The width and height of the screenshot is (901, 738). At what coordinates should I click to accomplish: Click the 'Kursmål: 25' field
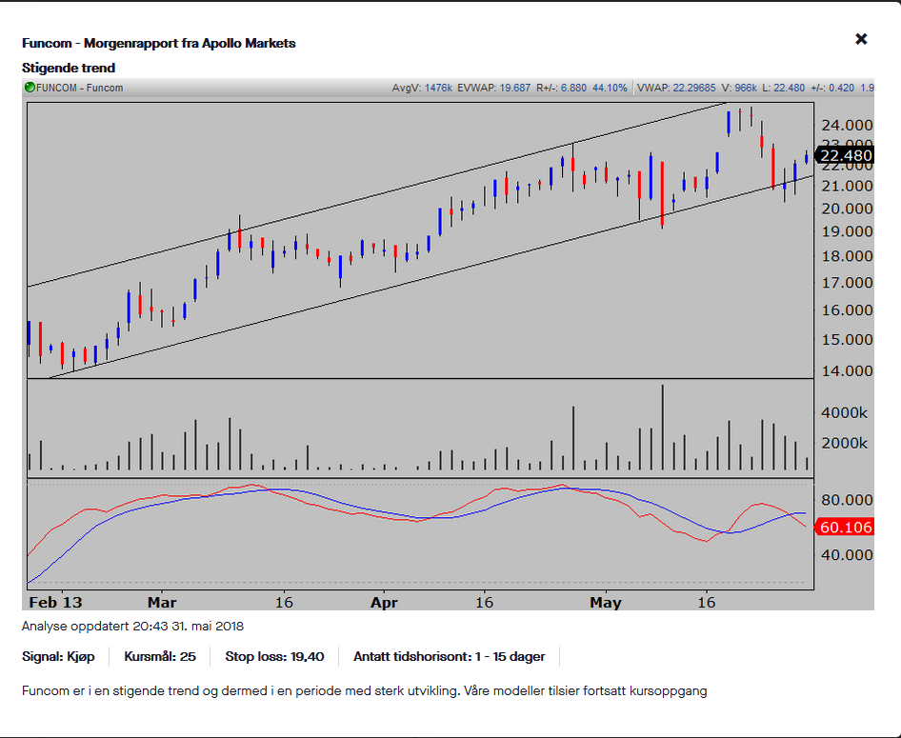[160, 656]
